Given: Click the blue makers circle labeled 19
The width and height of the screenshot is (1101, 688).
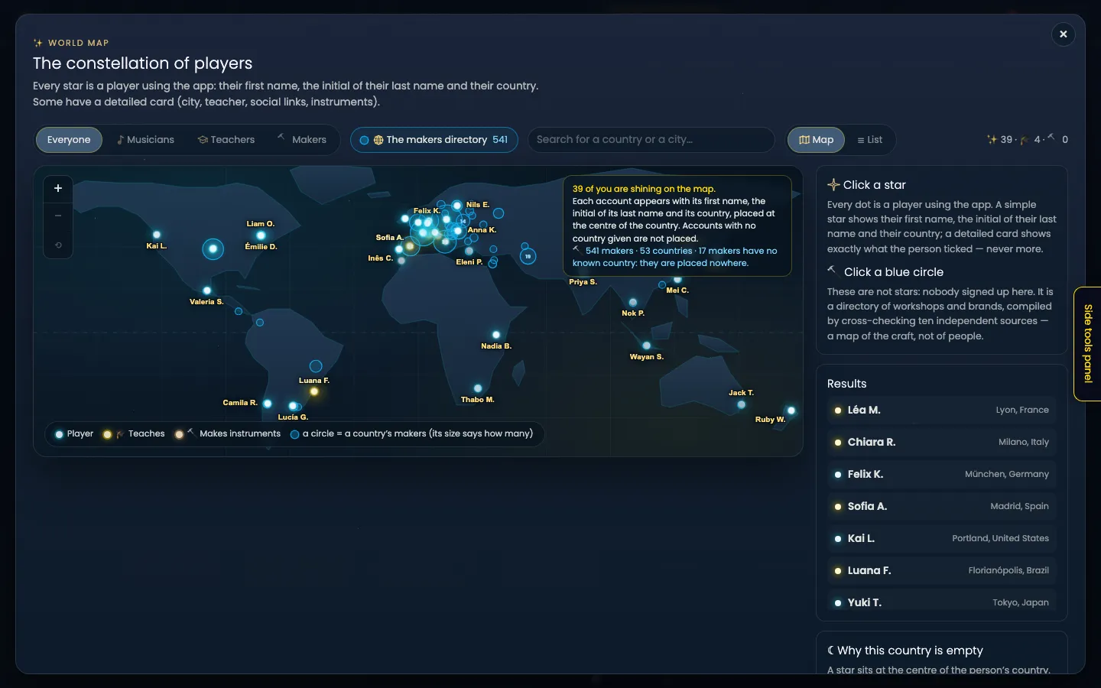Looking at the screenshot, I should point(528,257).
